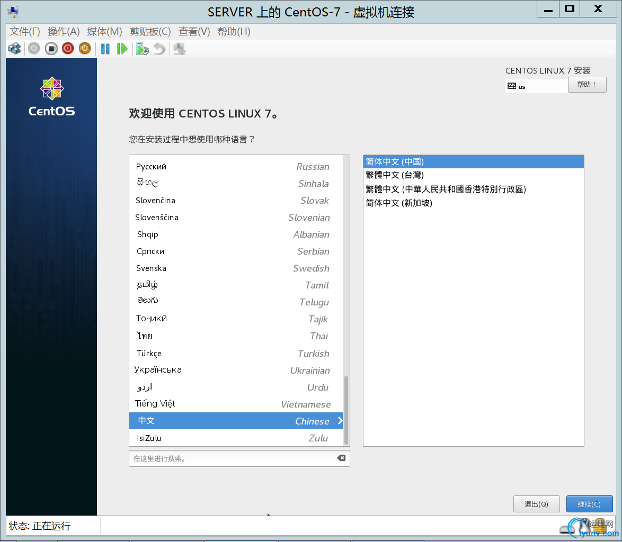Select Русский Russian language row

[x=236, y=167]
